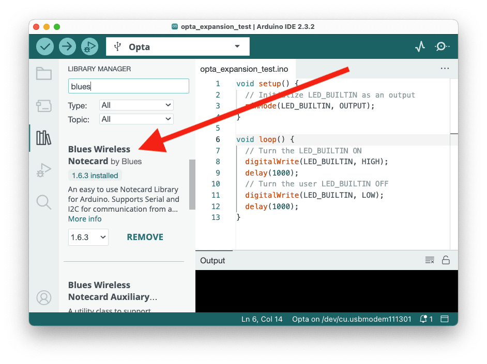
Task: Expand the Topic filter dropdown
Action: [136, 119]
